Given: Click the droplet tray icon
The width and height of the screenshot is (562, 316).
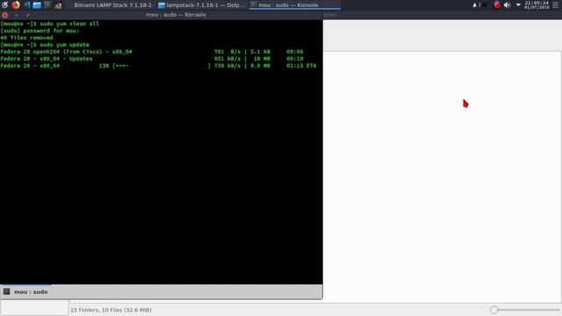Looking at the screenshot, I should [474, 5].
